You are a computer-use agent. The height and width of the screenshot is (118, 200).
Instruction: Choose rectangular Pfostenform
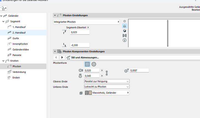click(87, 64)
